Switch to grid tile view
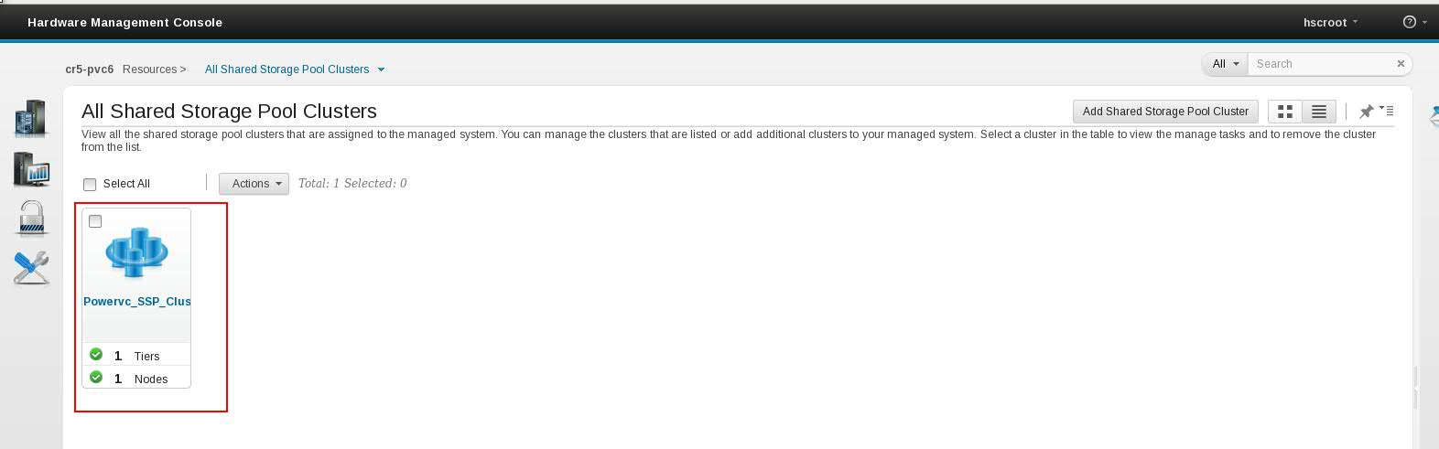Screen dimensions: 1439x449 coord(1285,112)
